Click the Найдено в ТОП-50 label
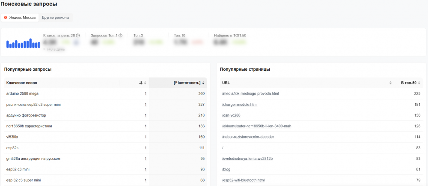428x186 pixels. [x=230, y=36]
